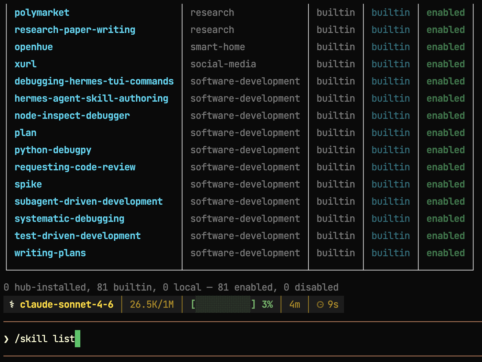
Task: Click the caduceus icon before claude-sonnet-4-6
Action: [x=12, y=304]
